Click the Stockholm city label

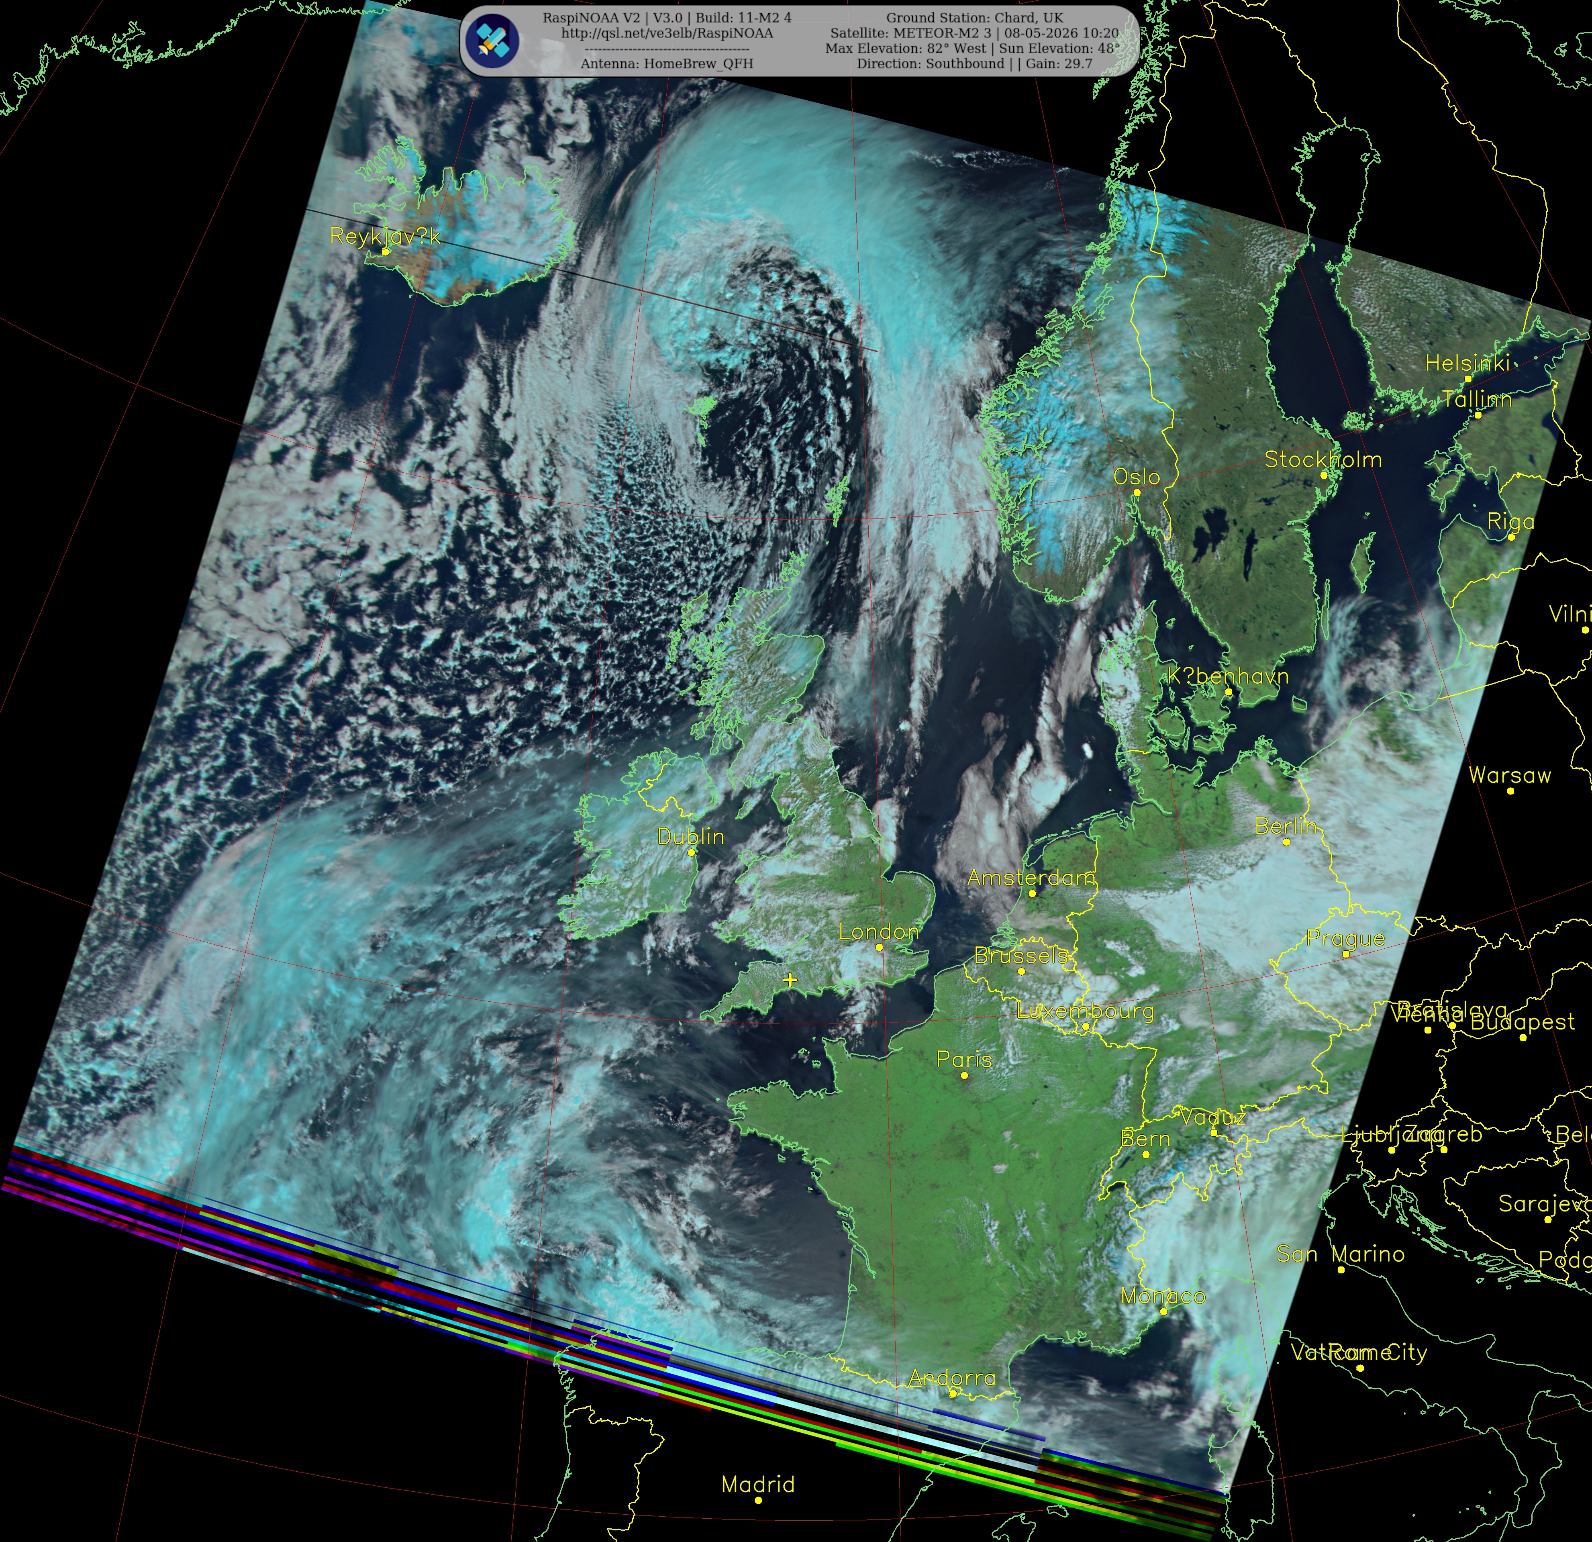[1323, 460]
